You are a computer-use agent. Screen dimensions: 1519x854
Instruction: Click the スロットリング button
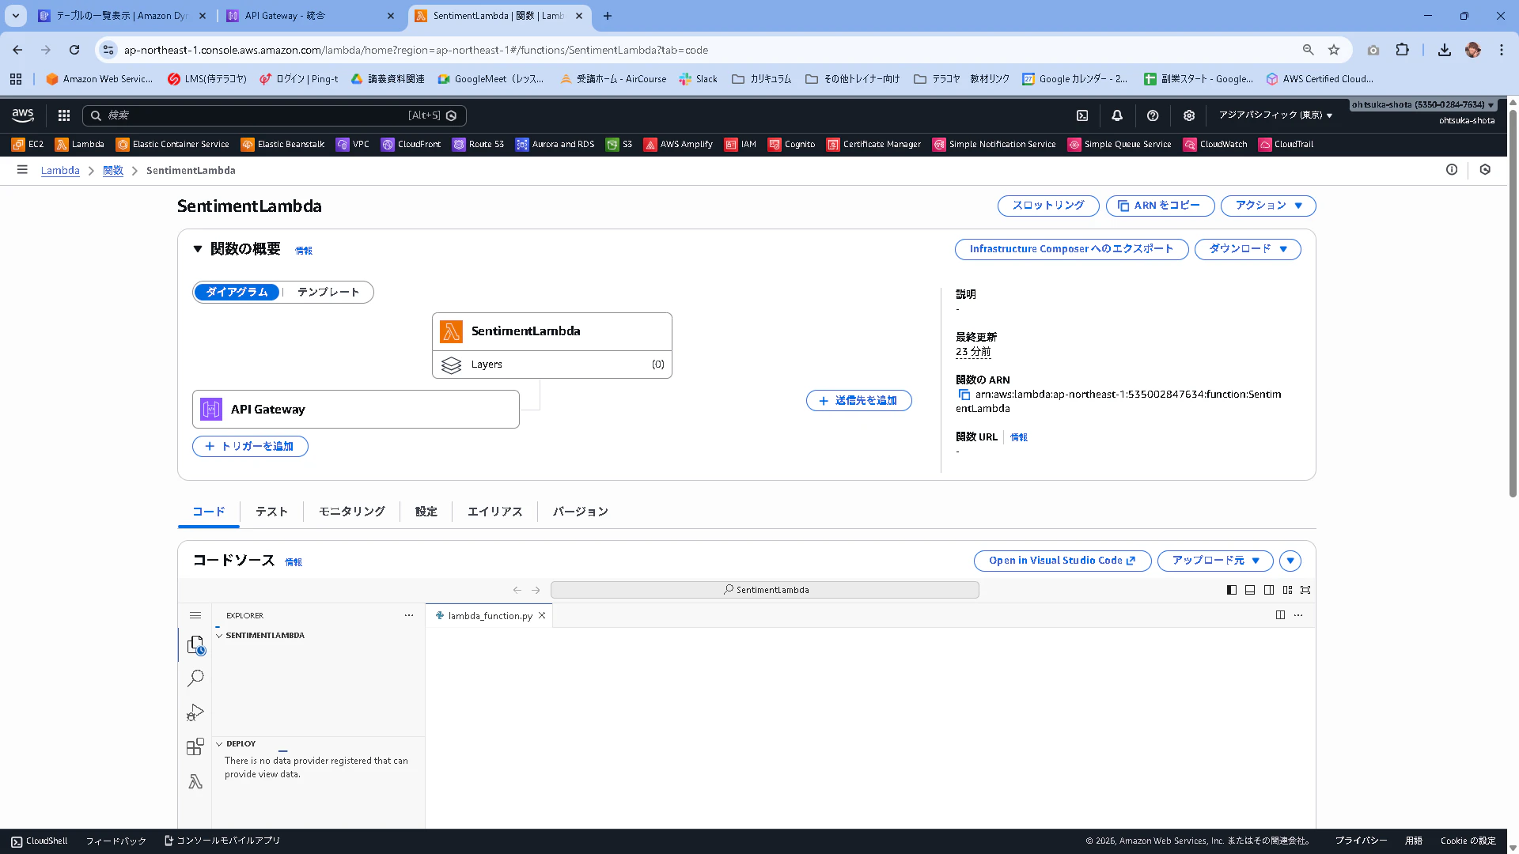pos(1048,206)
